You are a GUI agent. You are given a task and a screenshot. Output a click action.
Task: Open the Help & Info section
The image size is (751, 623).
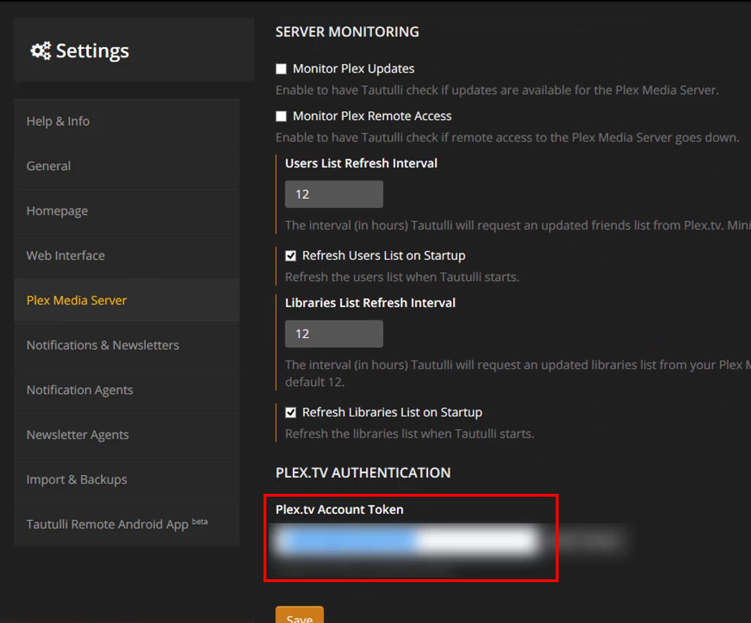(x=58, y=121)
